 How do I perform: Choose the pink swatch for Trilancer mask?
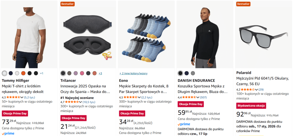[82, 73]
